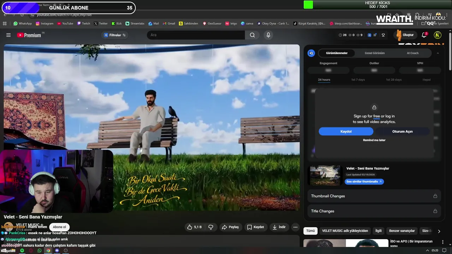This screenshot has width=452, height=254.
Task: Open the Velet thumbnail in vidIQ panel
Action: (325, 175)
